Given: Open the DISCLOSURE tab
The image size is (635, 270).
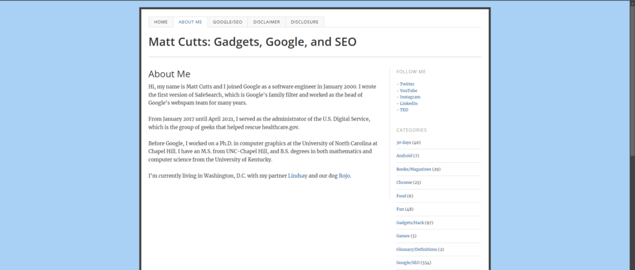Looking at the screenshot, I should (304, 22).
